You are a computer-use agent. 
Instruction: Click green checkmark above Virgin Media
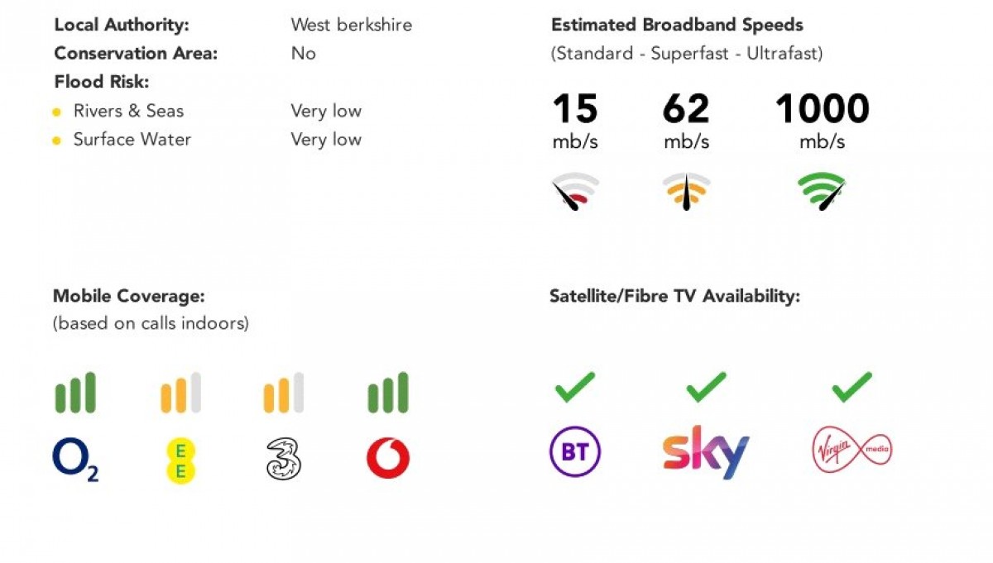coord(851,387)
